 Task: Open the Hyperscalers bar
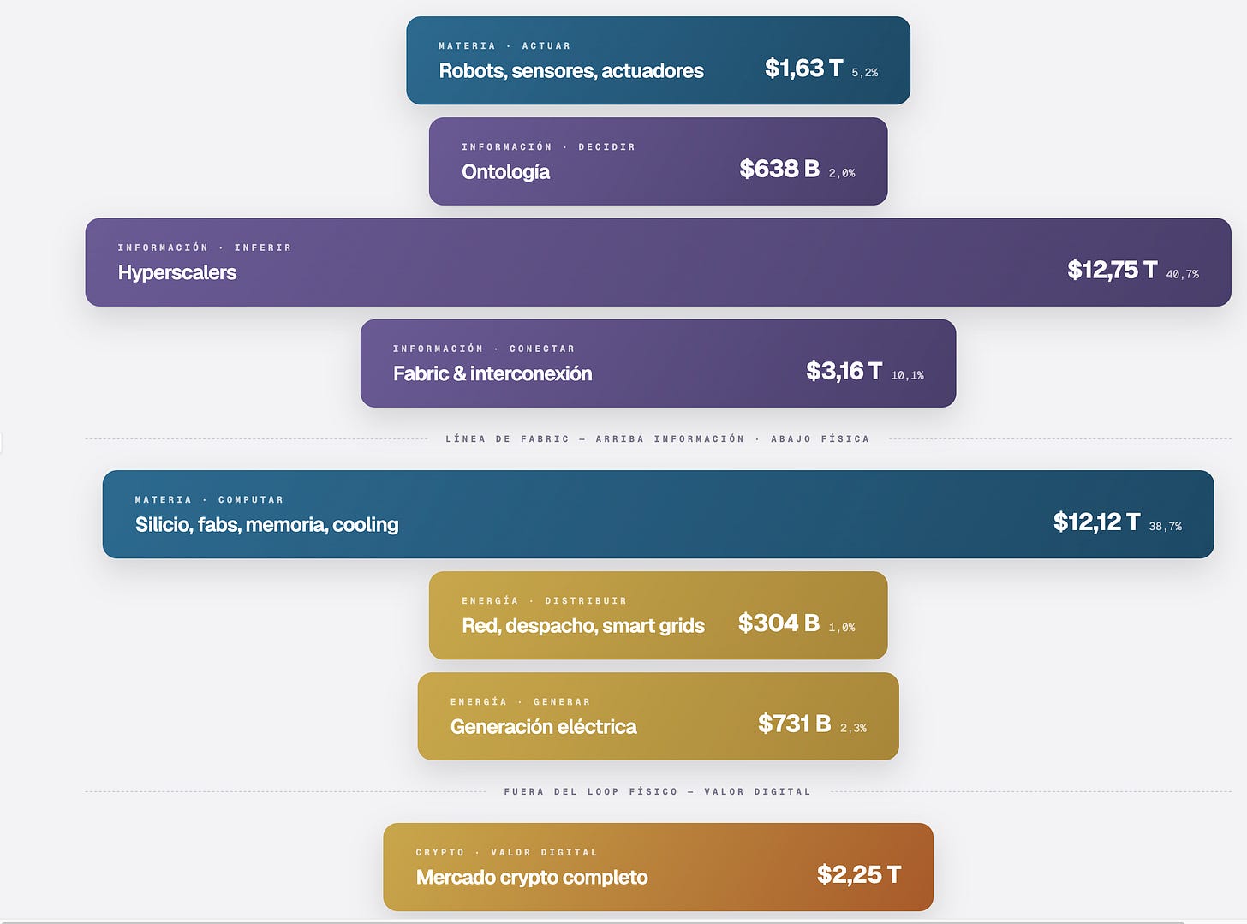click(658, 262)
